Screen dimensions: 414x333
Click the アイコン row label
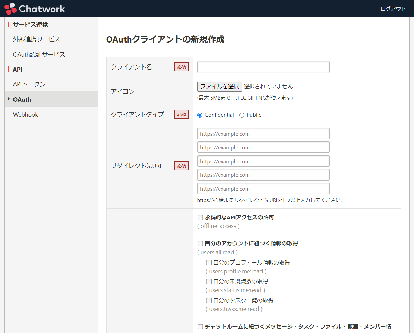122,91
